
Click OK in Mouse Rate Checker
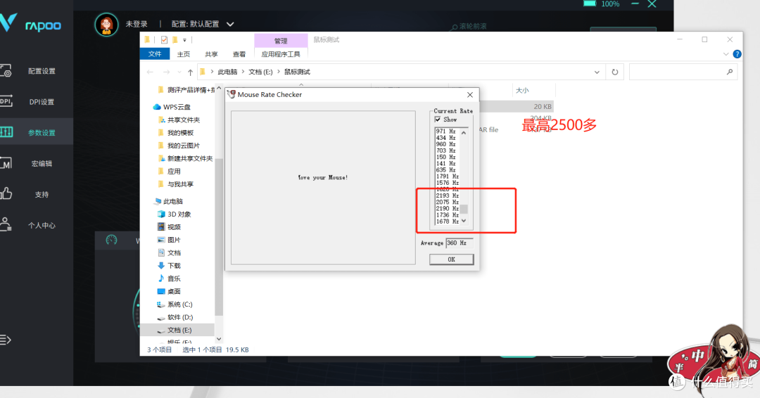pos(451,259)
